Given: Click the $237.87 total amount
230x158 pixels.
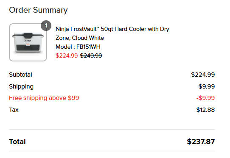Looking at the screenshot, I should 201,141.
